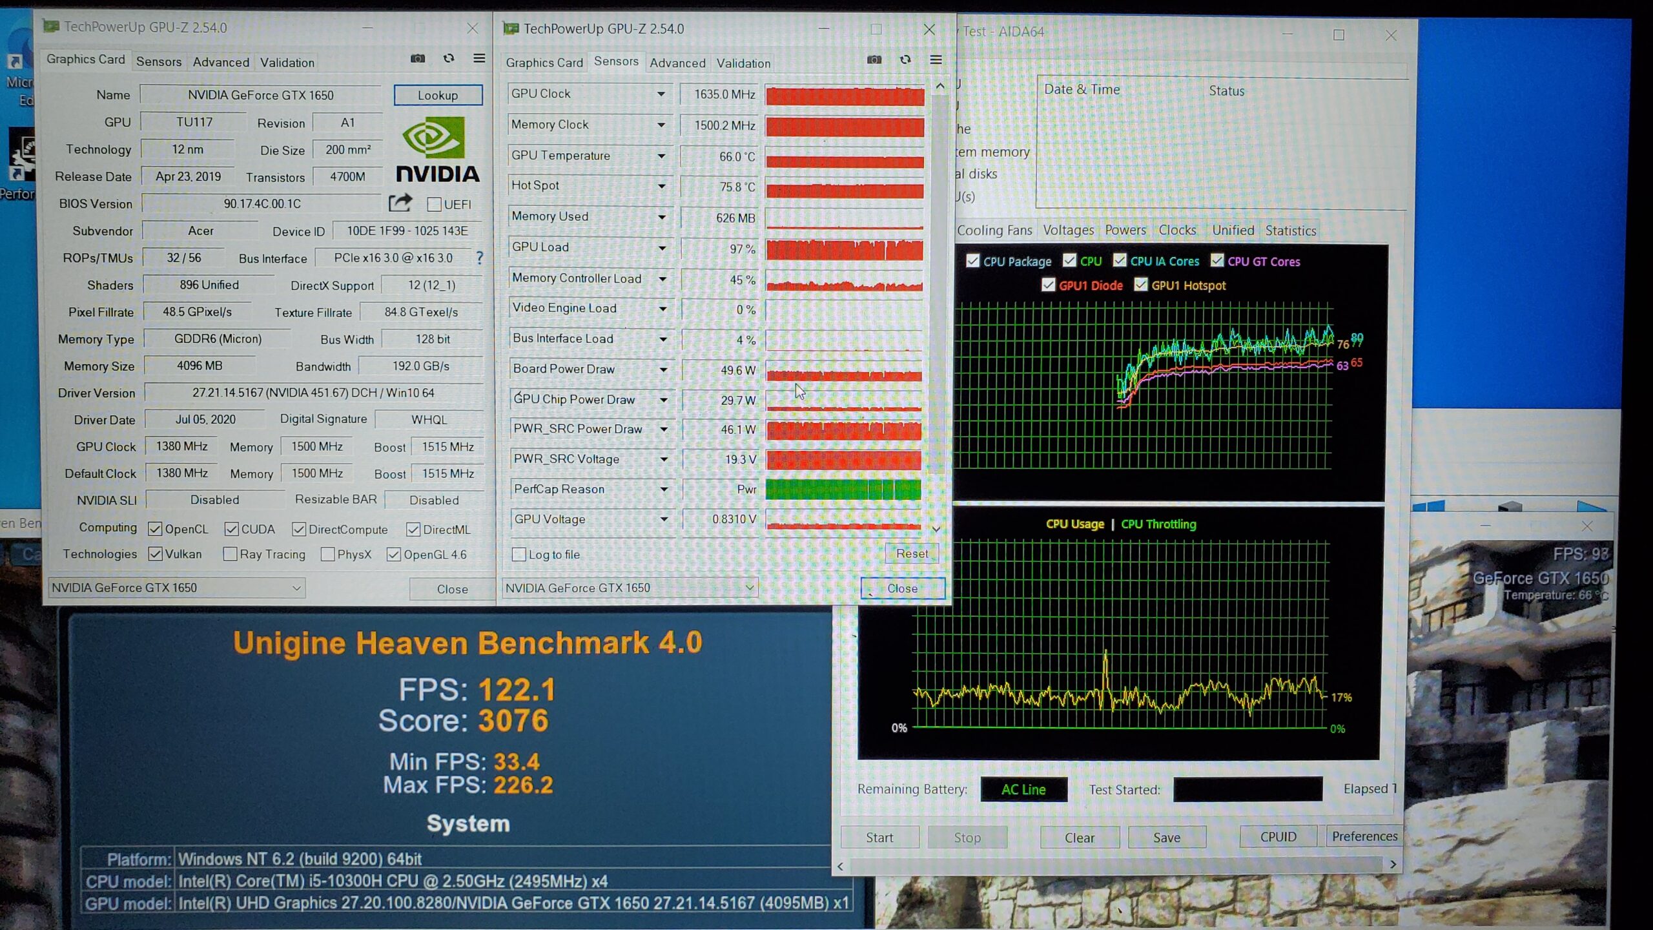Open hamburger menu in Sensors window
The image size is (1653, 930).
(x=936, y=60)
